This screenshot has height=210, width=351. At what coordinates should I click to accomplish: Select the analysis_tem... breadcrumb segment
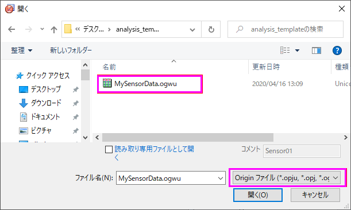coord(137,29)
